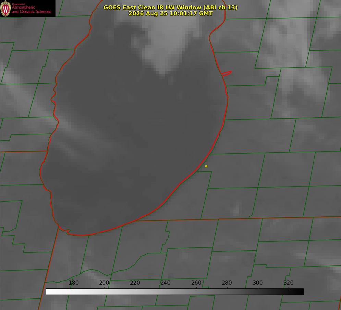This screenshot has width=341, height=310.
Task: Click the University of Wisconsin crest logo
Action: [5, 8]
